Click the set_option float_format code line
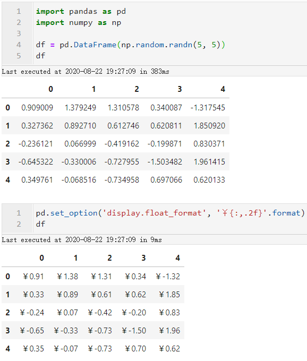The height and width of the screenshot is (361, 307). click(170, 213)
